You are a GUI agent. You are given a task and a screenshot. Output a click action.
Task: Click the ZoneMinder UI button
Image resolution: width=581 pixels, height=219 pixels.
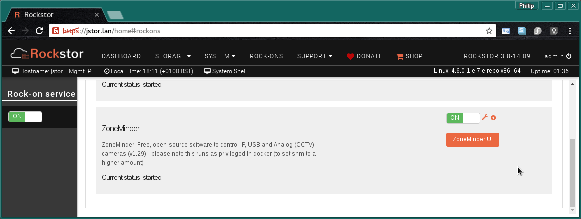point(472,140)
